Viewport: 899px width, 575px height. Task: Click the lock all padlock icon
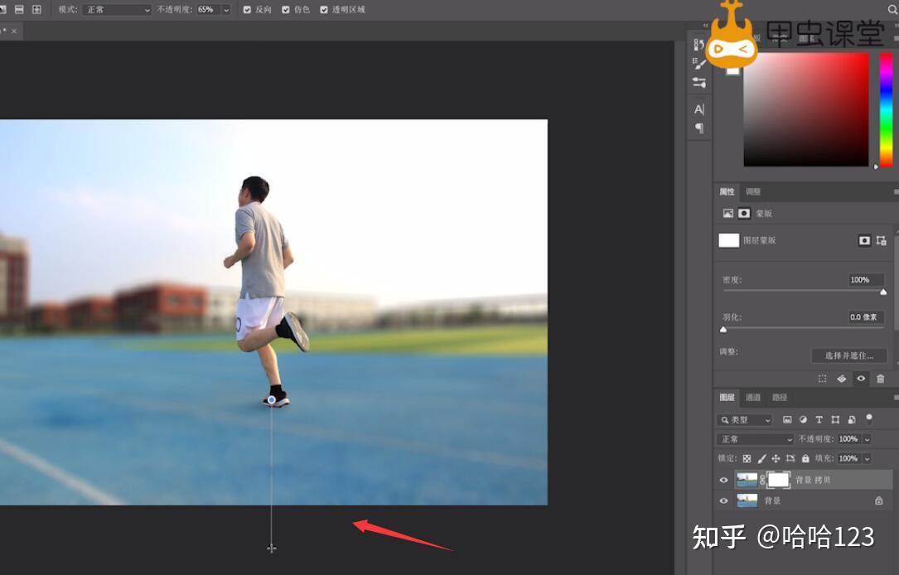click(x=805, y=459)
